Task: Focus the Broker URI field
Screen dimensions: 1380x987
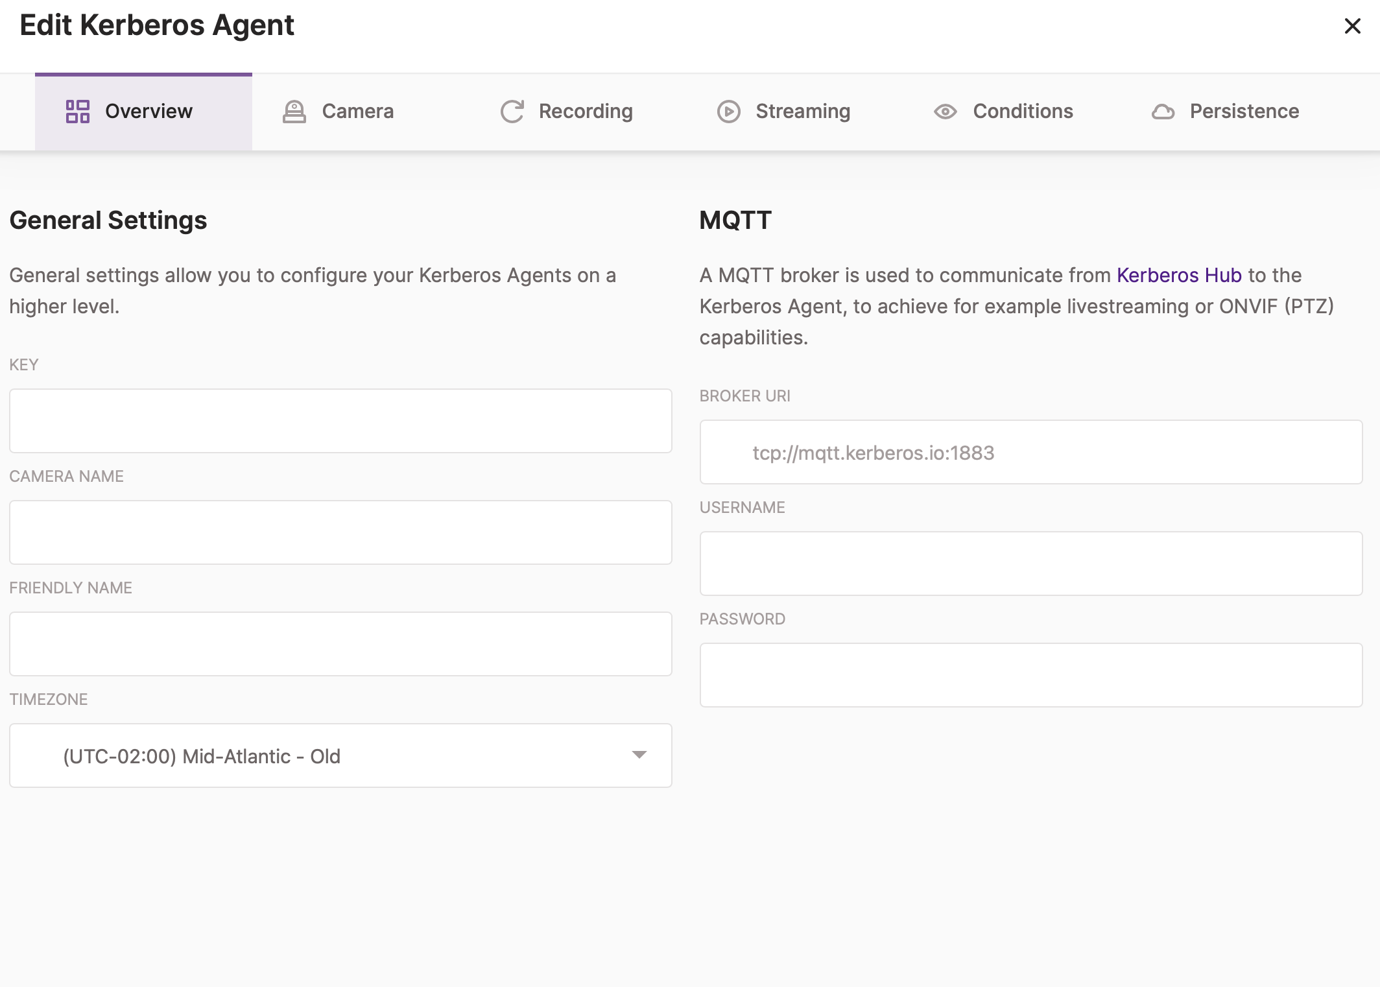Action: coord(1030,452)
